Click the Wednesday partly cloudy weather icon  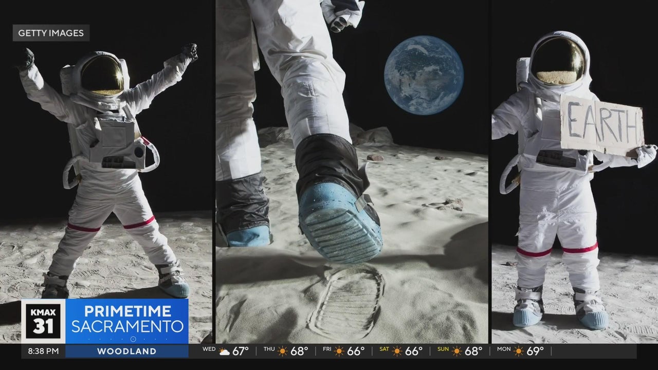point(224,351)
